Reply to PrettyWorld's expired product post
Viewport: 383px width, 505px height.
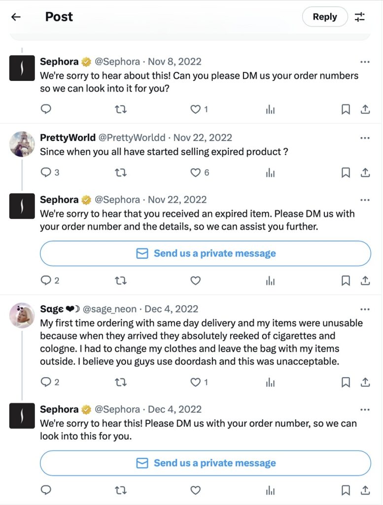[46, 172]
